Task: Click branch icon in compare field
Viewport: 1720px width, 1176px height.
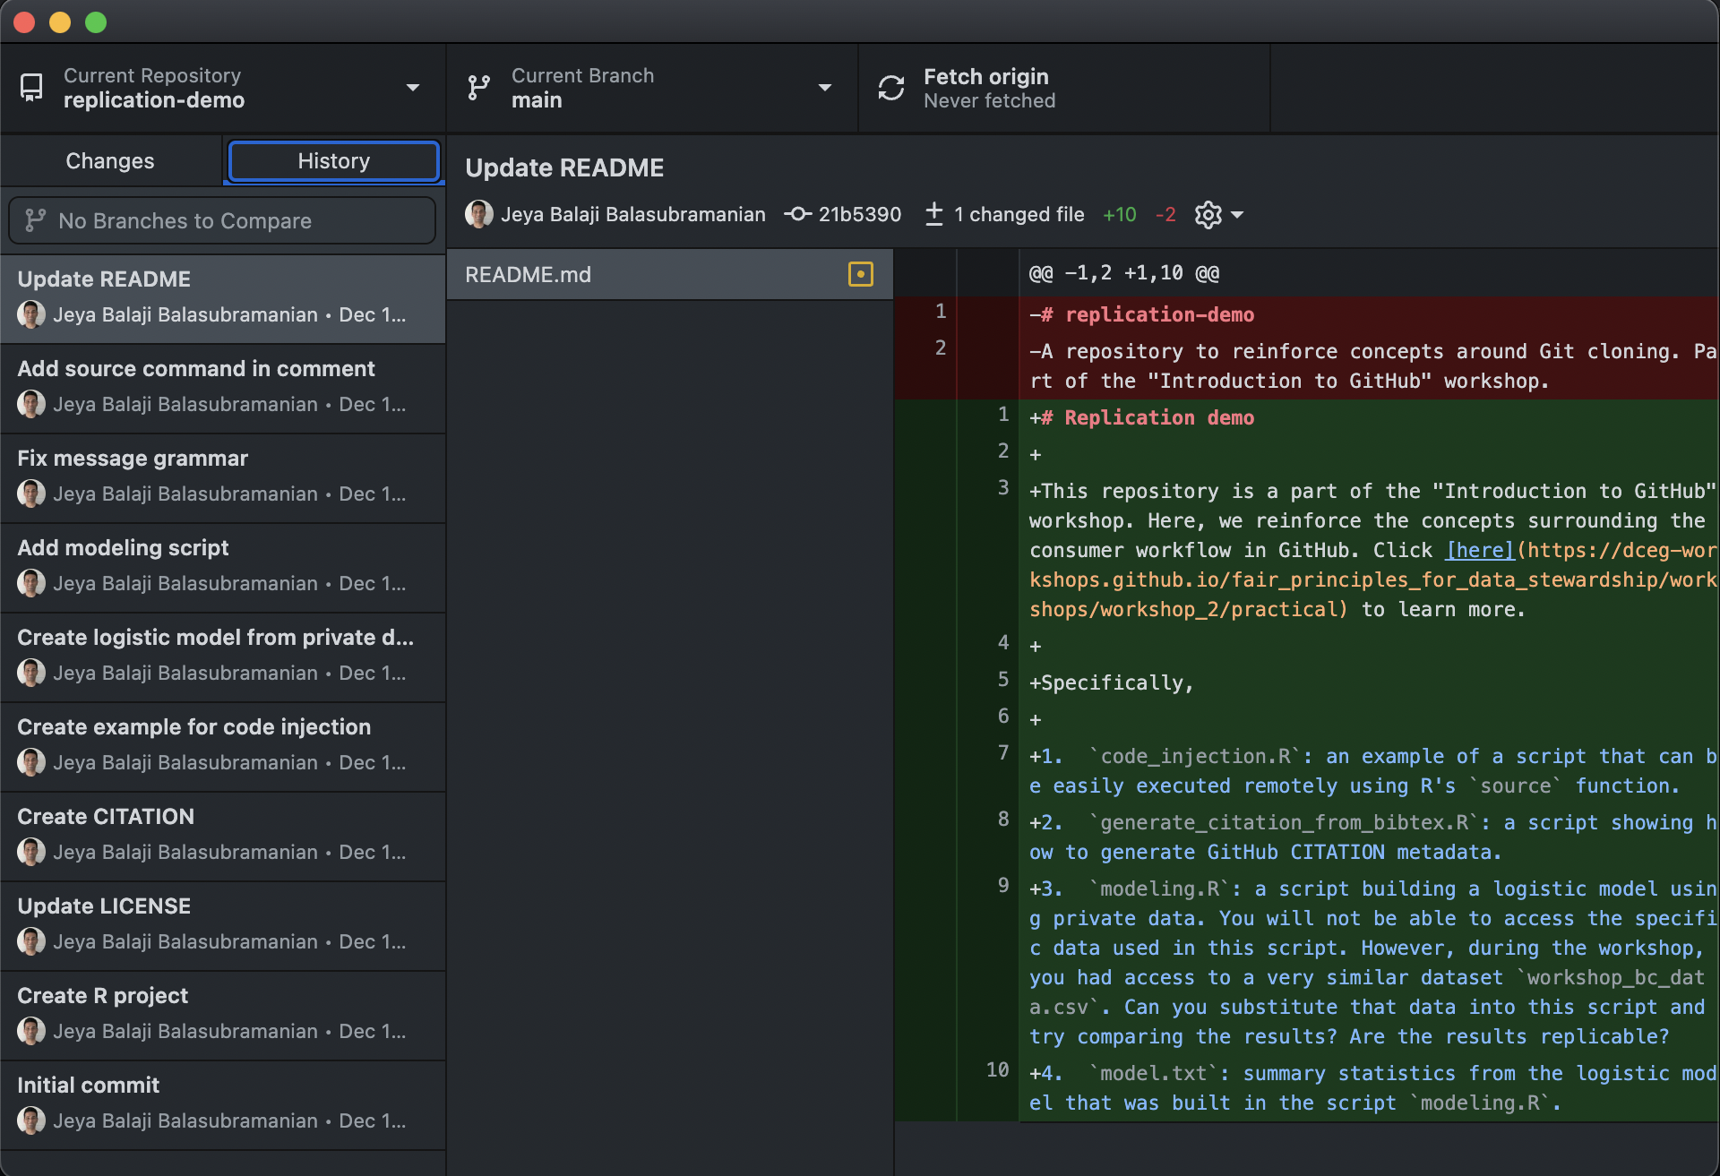Action: click(x=36, y=220)
